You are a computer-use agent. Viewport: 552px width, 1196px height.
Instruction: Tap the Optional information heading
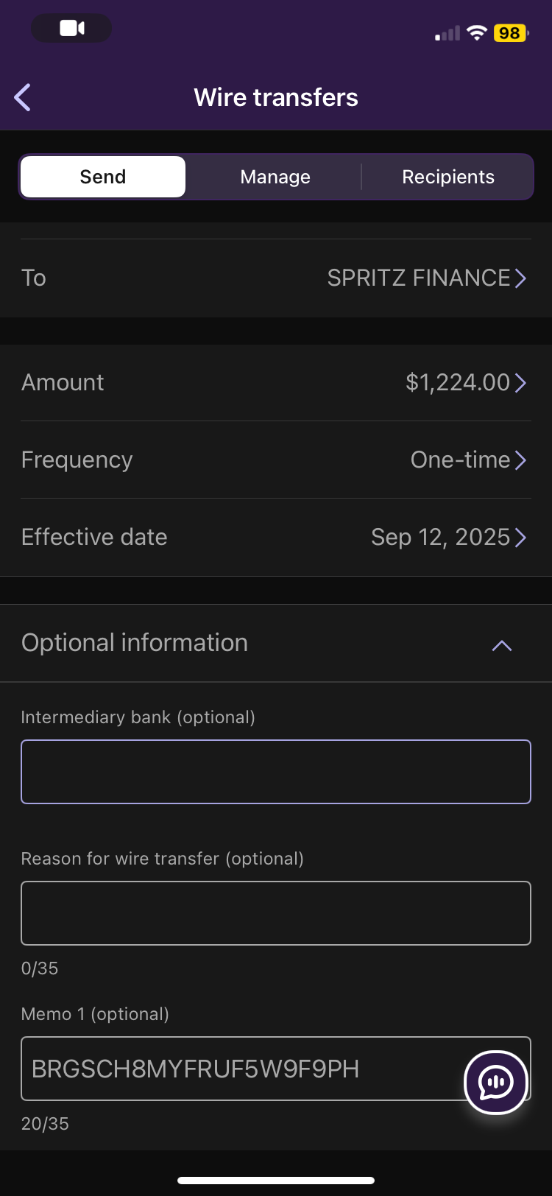click(135, 642)
